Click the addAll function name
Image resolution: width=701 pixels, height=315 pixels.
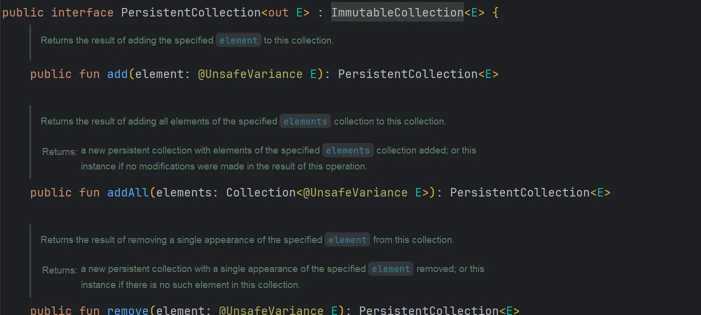click(128, 193)
